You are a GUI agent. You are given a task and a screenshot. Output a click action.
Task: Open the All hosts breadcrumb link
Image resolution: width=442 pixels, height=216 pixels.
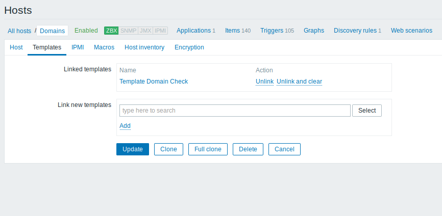pyautogui.click(x=19, y=31)
